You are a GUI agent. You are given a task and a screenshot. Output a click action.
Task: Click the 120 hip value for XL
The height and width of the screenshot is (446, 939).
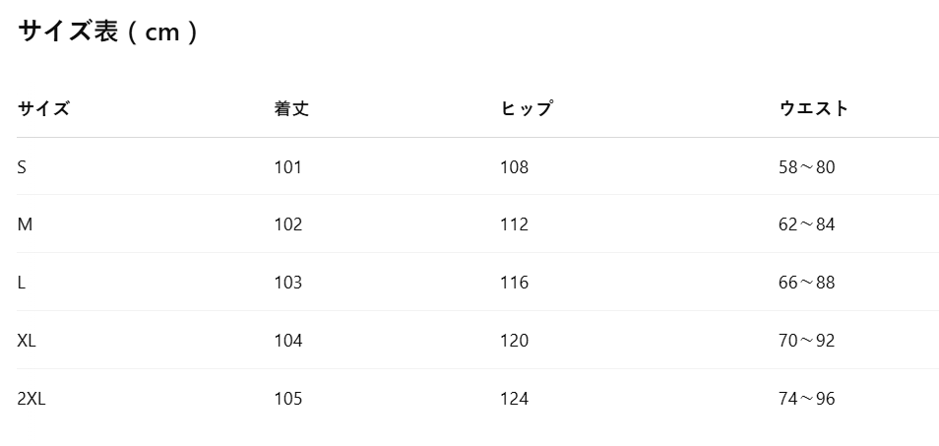[515, 341]
